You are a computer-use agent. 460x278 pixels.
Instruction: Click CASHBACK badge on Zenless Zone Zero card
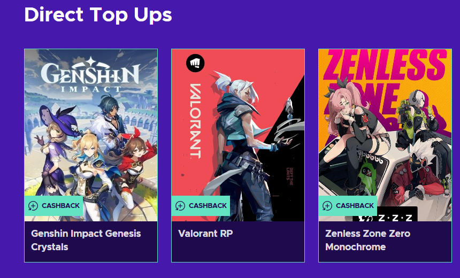click(348, 206)
